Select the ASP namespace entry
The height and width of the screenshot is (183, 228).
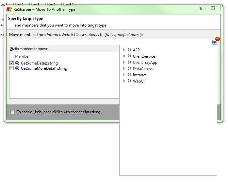pyautogui.click(x=136, y=50)
